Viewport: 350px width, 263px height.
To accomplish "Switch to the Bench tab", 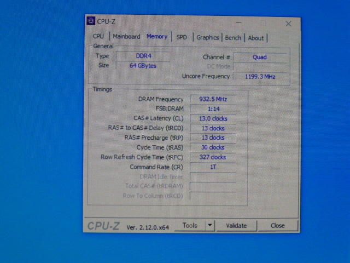I will coord(233,38).
